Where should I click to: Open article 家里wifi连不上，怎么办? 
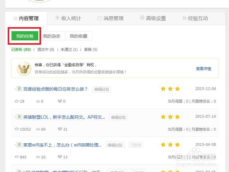tap(62, 145)
